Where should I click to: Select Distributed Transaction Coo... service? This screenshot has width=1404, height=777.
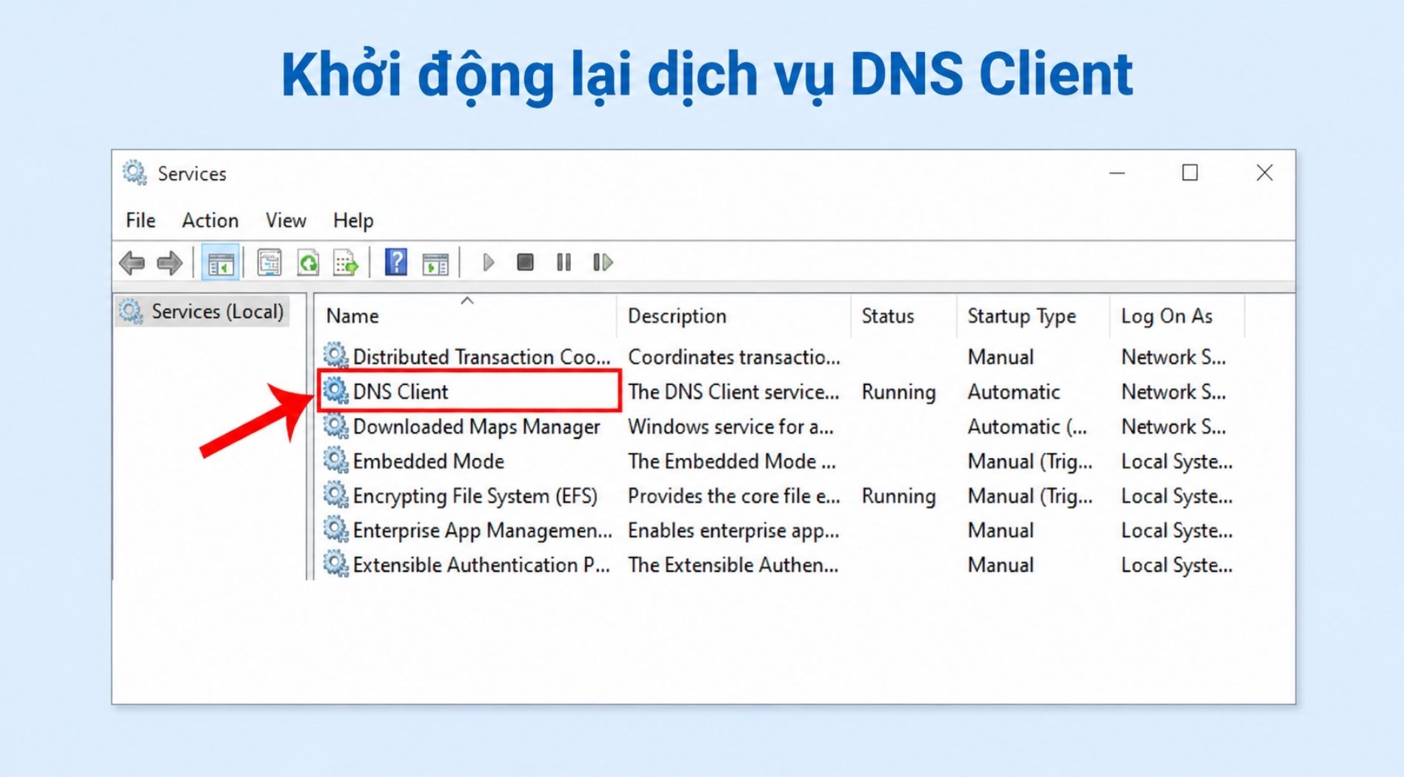coord(481,357)
